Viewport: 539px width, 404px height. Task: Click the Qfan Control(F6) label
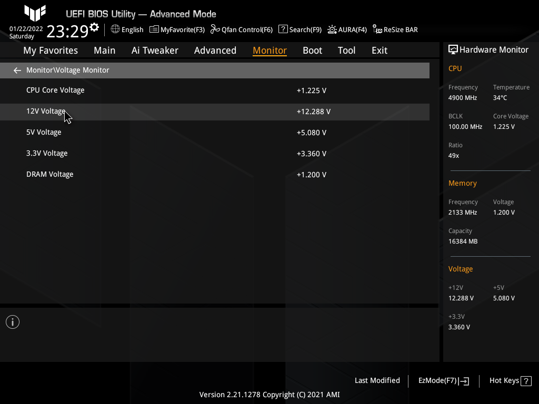[247, 30]
